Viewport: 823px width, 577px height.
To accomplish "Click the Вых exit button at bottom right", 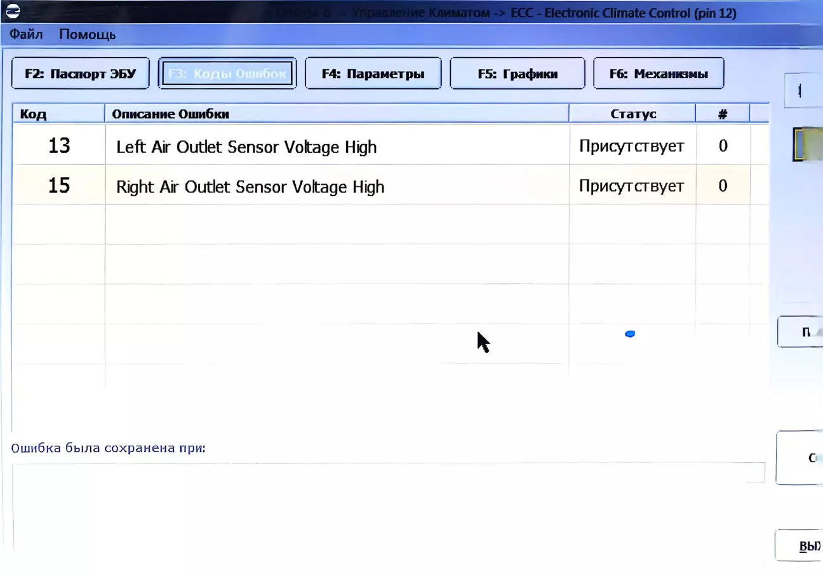I will click(803, 546).
